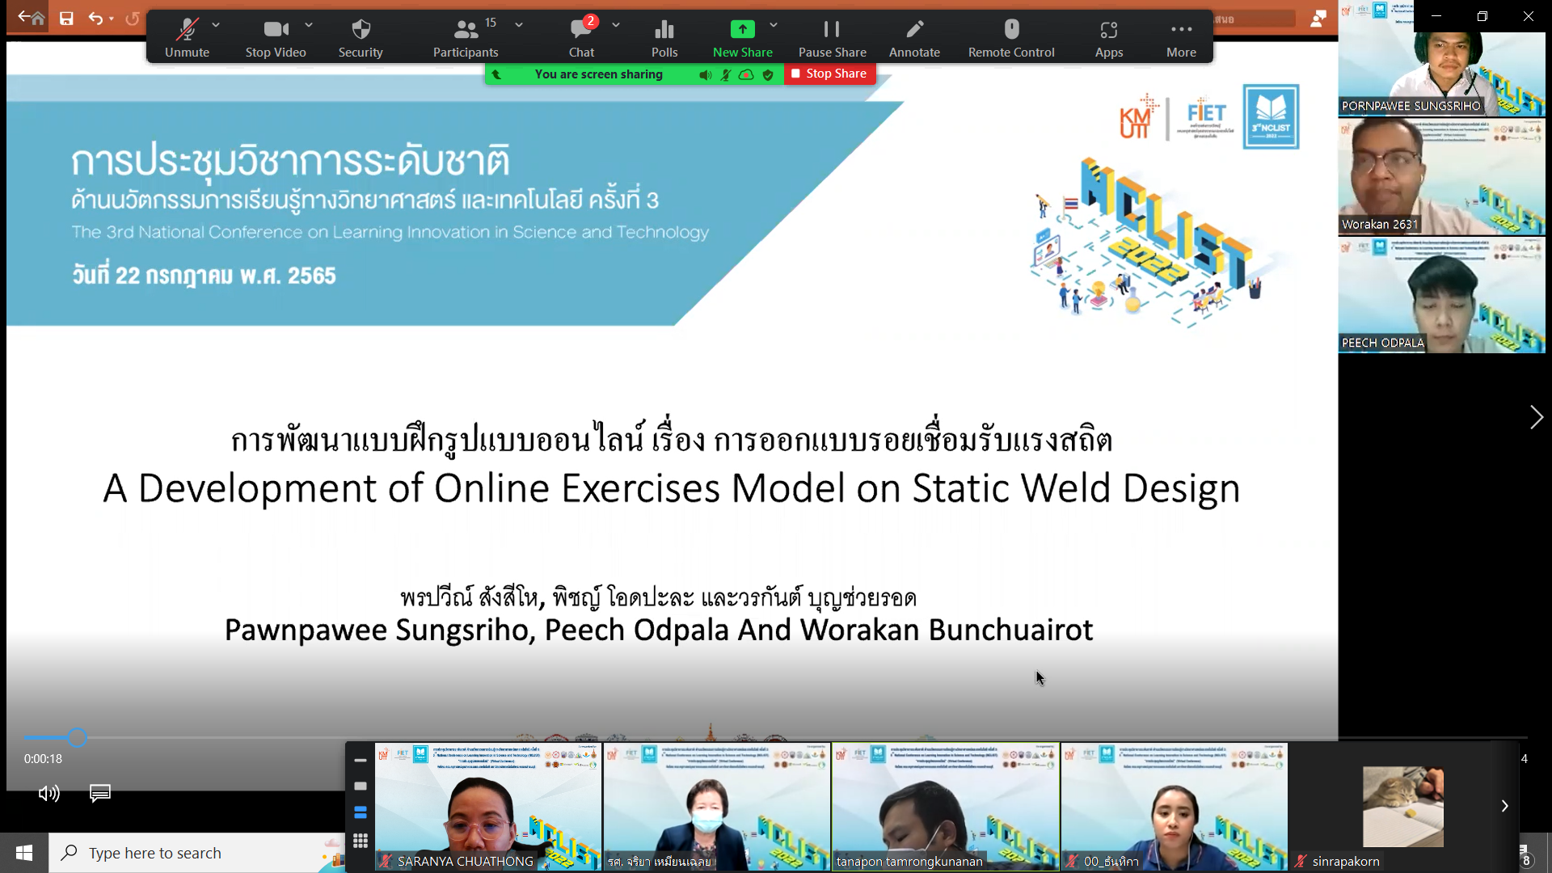The image size is (1552, 873).
Task: Open Remote Control option
Action: point(1011,37)
